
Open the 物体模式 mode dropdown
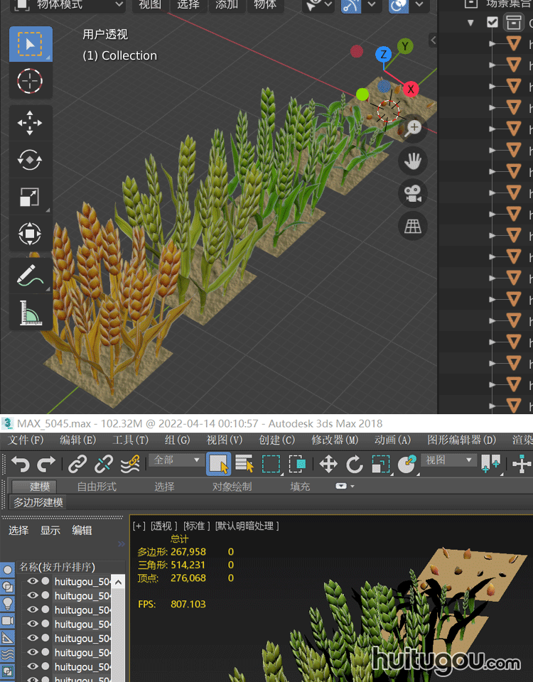[68, 5]
